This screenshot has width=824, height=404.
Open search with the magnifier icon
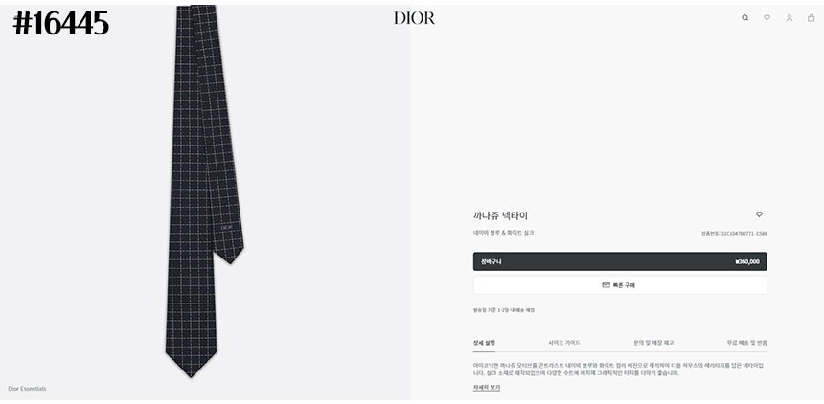(744, 18)
